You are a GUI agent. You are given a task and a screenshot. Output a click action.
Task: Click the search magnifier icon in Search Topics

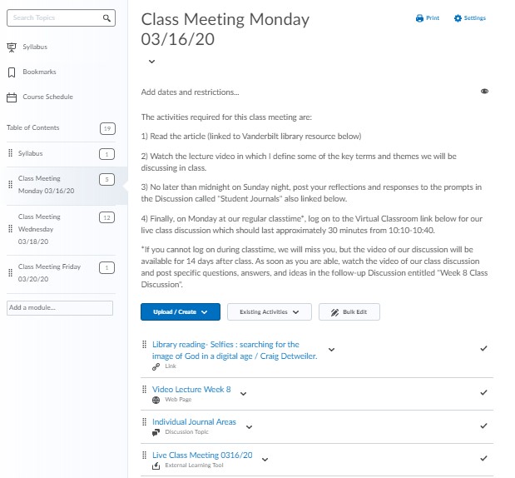(x=106, y=17)
